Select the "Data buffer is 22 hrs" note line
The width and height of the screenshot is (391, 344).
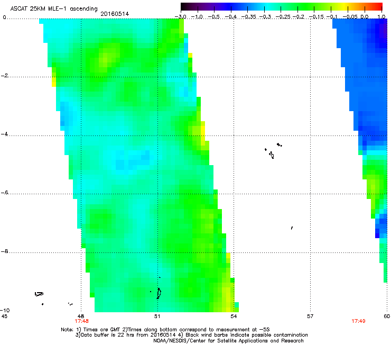191,335
